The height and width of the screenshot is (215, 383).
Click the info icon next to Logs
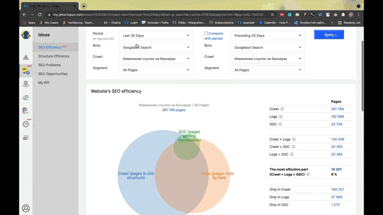point(281,116)
